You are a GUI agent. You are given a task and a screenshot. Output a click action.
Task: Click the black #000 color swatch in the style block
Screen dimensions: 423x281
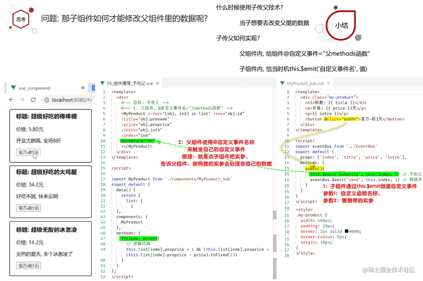(x=347, y=231)
